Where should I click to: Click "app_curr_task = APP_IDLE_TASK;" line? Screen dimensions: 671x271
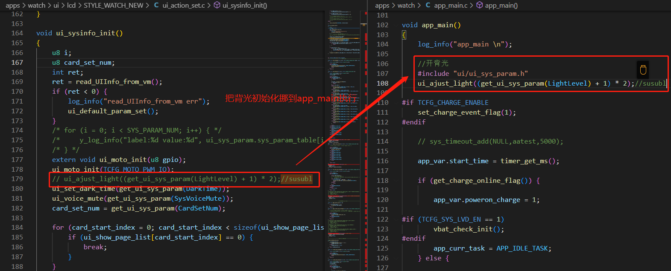pos(492,248)
